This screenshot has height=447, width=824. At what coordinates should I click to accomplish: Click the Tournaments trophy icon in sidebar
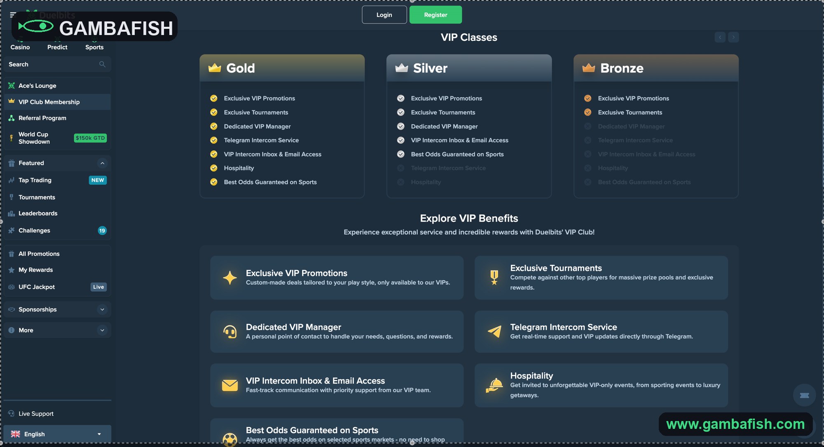(12, 197)
